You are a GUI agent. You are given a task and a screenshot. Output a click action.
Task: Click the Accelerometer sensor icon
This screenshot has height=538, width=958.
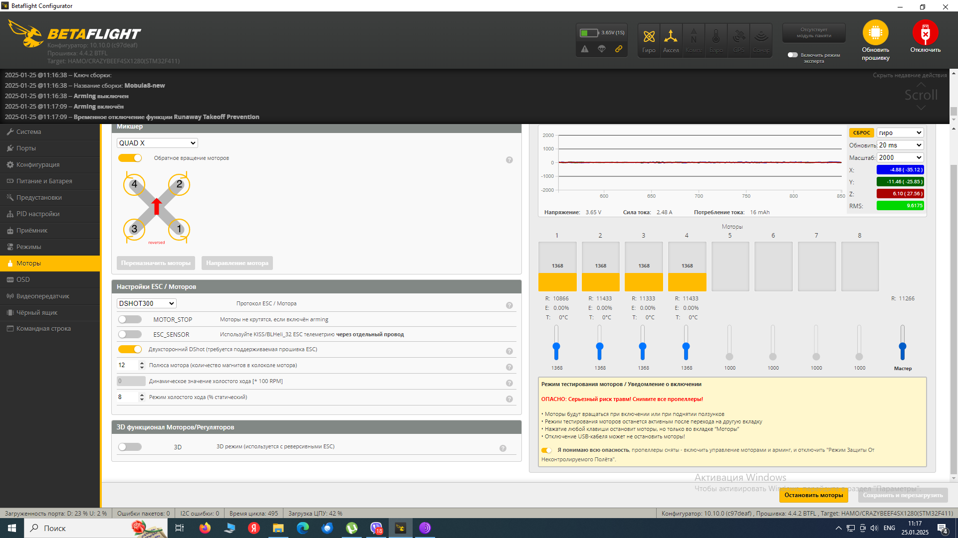671,40
